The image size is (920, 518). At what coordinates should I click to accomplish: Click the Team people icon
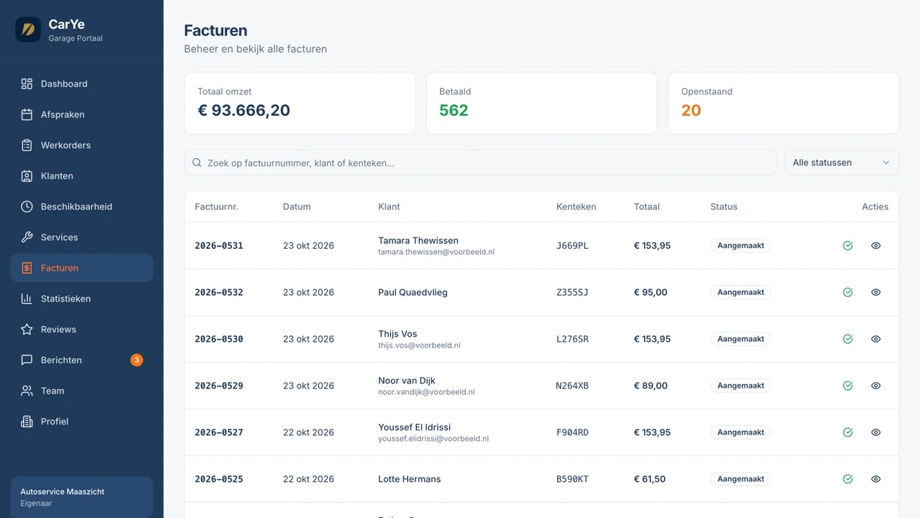click(x=27, y=391)
